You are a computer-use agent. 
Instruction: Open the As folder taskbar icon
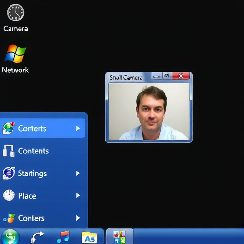90,237
